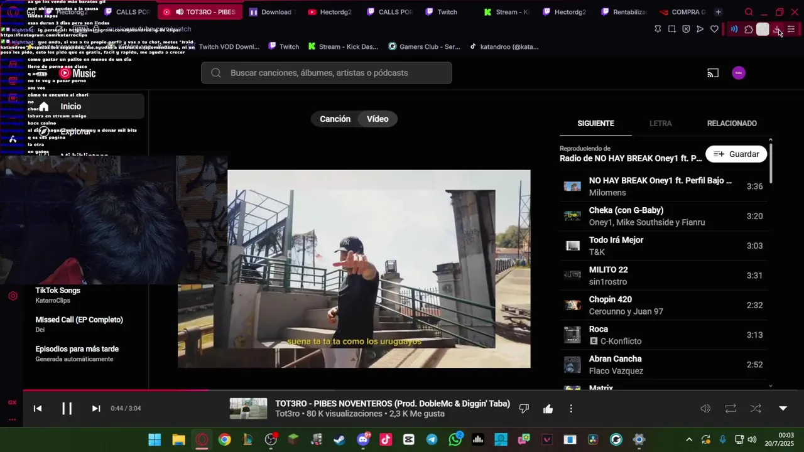Open the SIGUIENTE tab
The width and height of the screenshot is (804, 452).
point(595,123)
